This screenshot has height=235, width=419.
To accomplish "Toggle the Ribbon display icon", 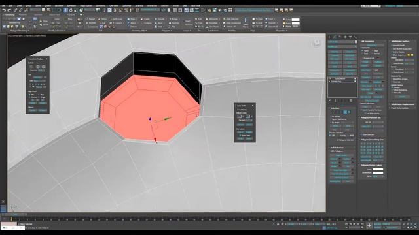I will tap(186, 10).
